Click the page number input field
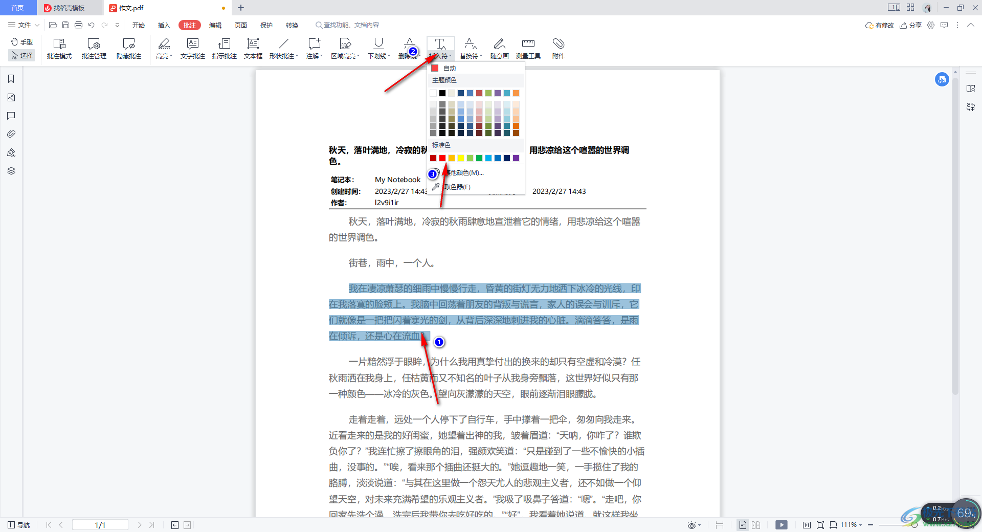The height and width of the screenshot is (532, 982). click(x=100, y=525)
